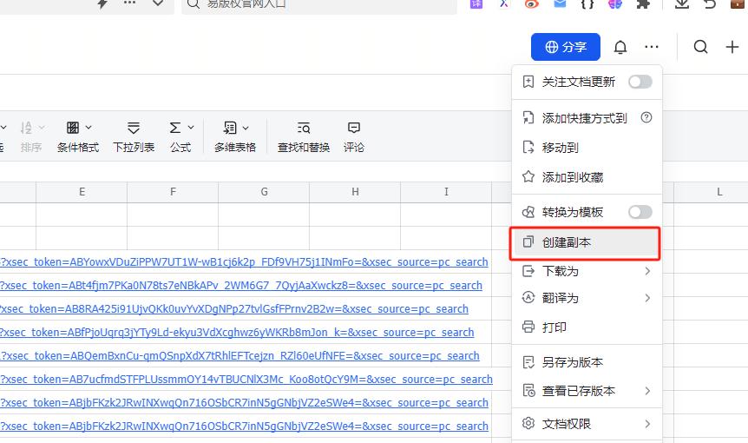Open 翻译为 menu entry
Viewport: 748px width, 443px height.
coord(587,298)
